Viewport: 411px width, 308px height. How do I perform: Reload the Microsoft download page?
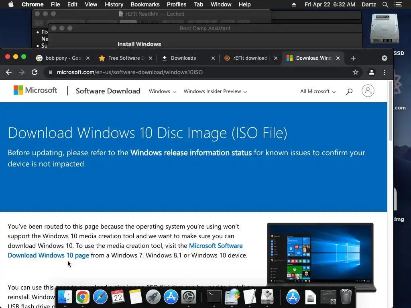(35, 72)
